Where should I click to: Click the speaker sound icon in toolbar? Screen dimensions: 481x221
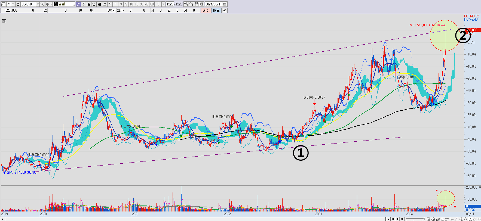pyautogui.click(x=47, y=4)
